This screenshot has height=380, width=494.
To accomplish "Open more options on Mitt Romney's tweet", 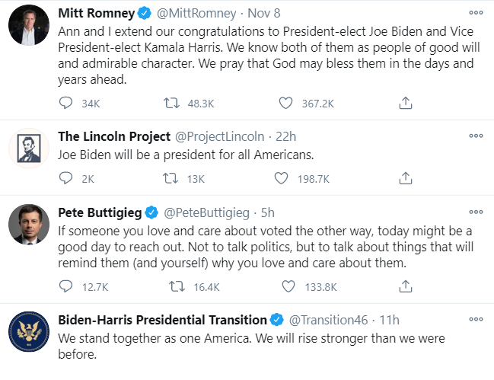I will pos(476,14).
